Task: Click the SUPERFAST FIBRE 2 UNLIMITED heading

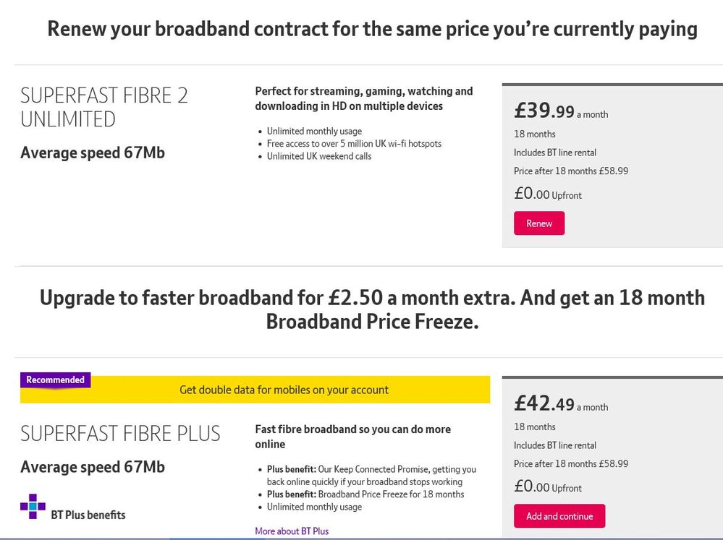Action: point(106,107)
